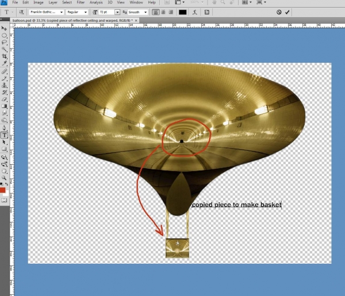Select the Eyedropper tool
345x296 pixels.
click(x=4, y=63)
